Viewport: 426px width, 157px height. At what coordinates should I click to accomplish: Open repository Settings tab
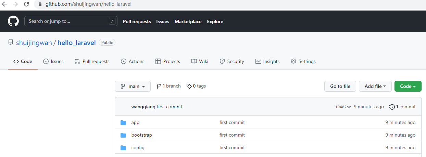click(303, 61)
